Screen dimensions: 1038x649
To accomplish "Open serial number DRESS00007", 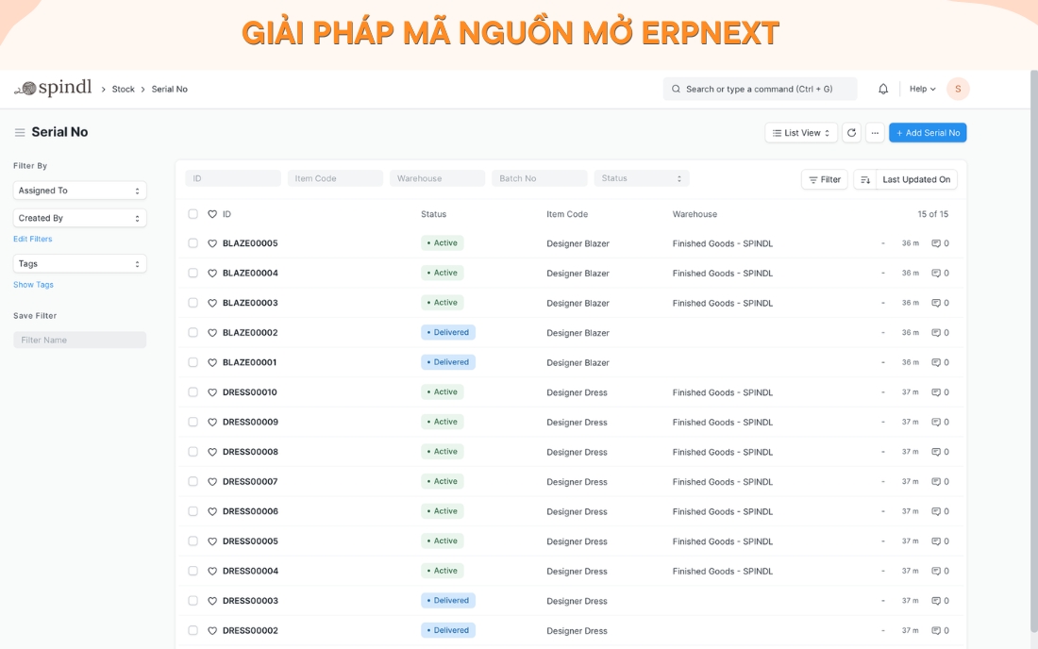I will 250,482.
